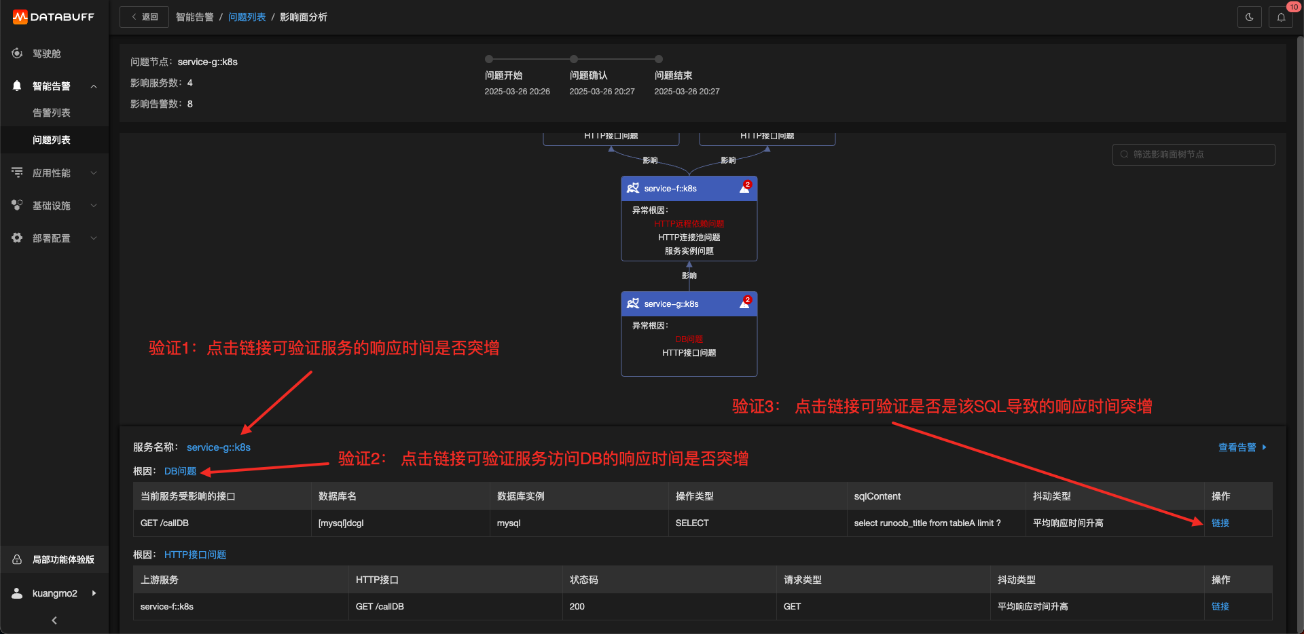Click 查看告警 link

point(1242,447)
